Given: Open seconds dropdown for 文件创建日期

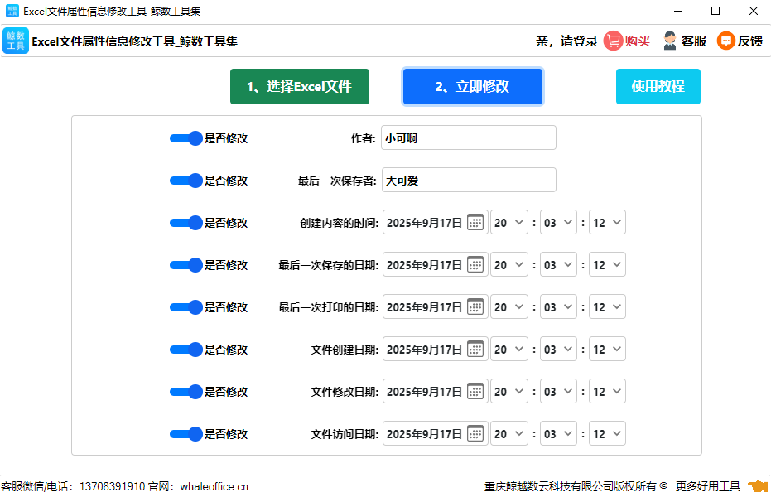Looking at the screenshot, I should pyautogui.click(x=607, y=349).
